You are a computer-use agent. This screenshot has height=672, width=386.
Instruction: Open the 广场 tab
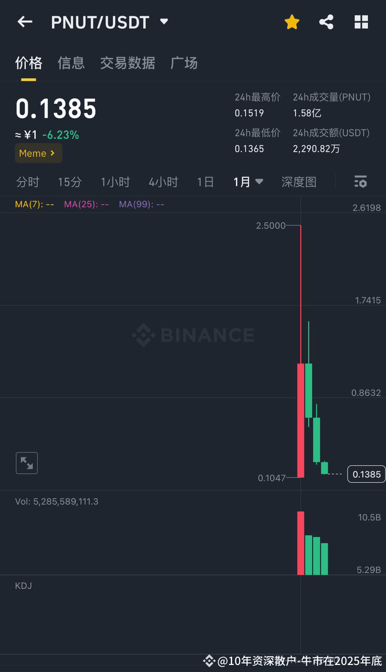(x=184, y=63)
